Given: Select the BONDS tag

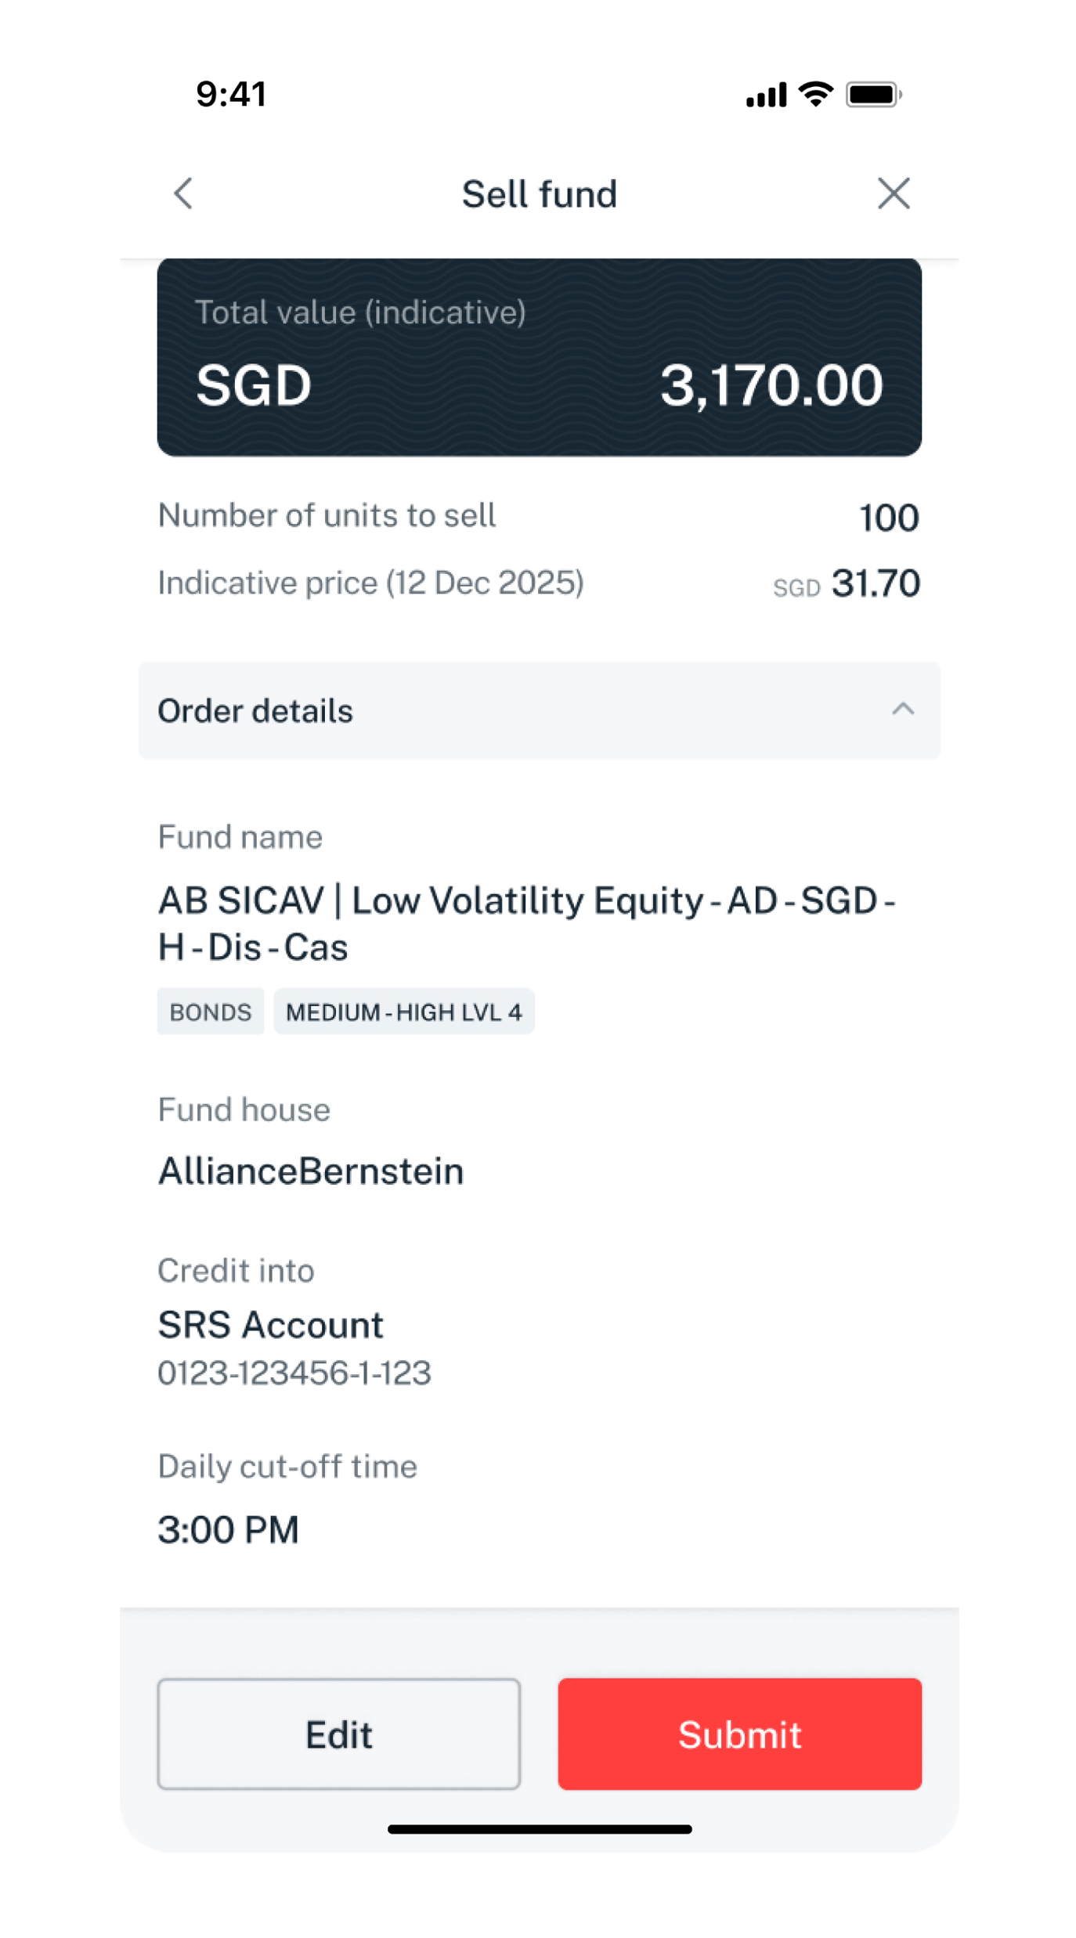Looking at the screenshot, I should tap(211, 1012).
